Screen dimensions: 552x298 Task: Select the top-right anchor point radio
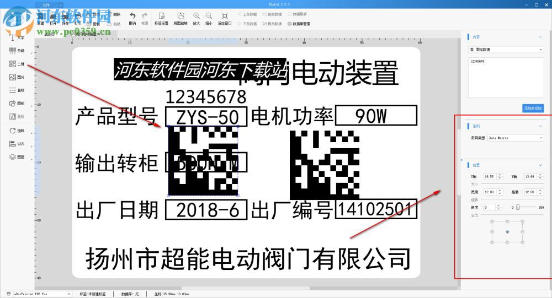point(523,221)
